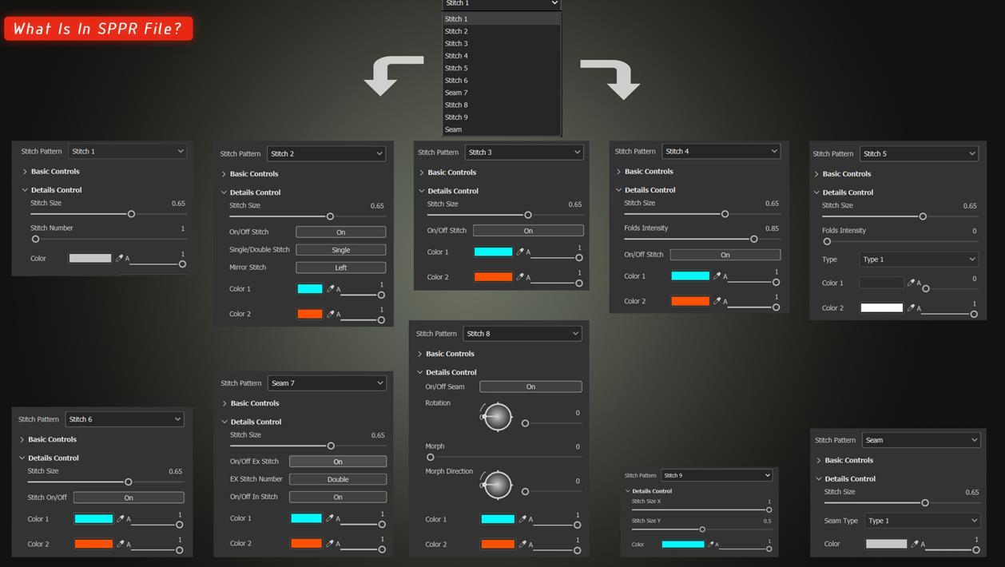Open the Seam Type dropdown
1005x567 pixels.
(x=922, y=521)
